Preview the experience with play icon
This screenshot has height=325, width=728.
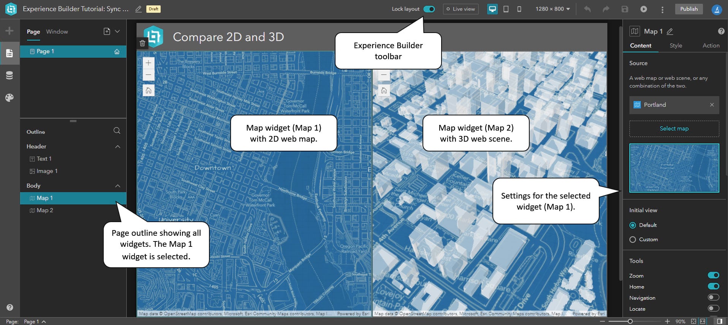[x=644, y=9]
